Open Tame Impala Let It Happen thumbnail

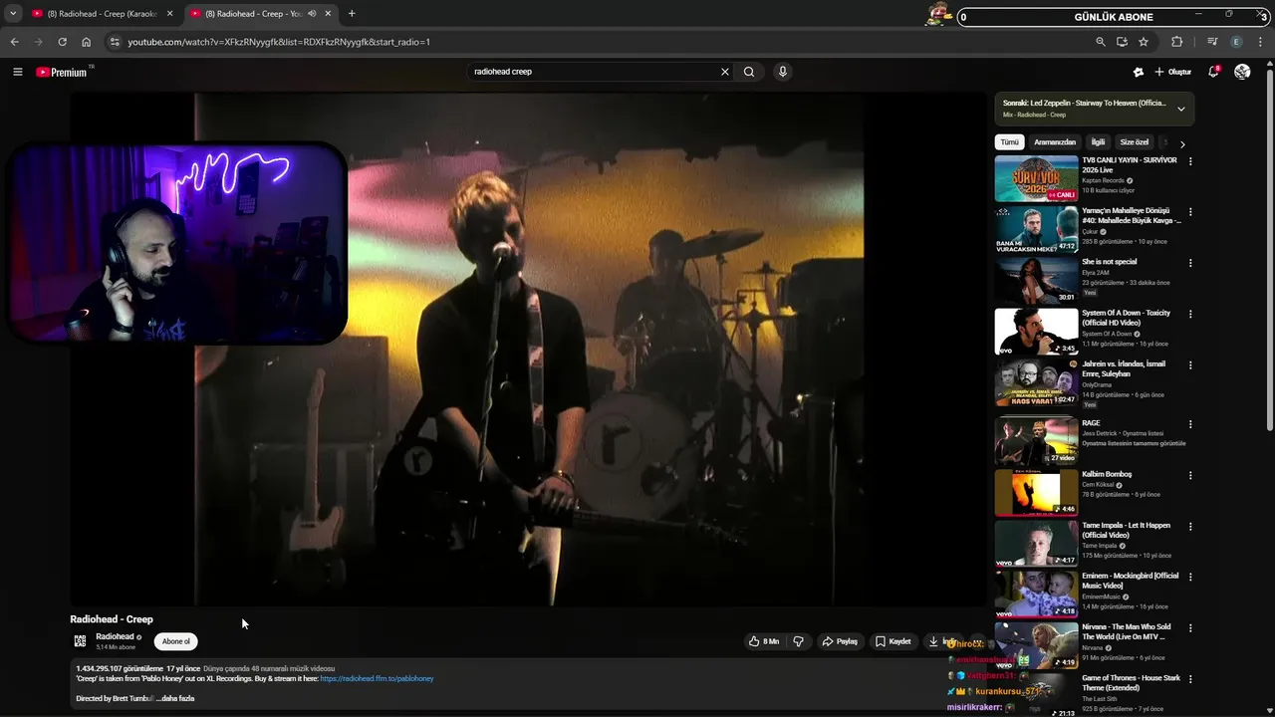pyautogui.click(x=1036, y=544)
